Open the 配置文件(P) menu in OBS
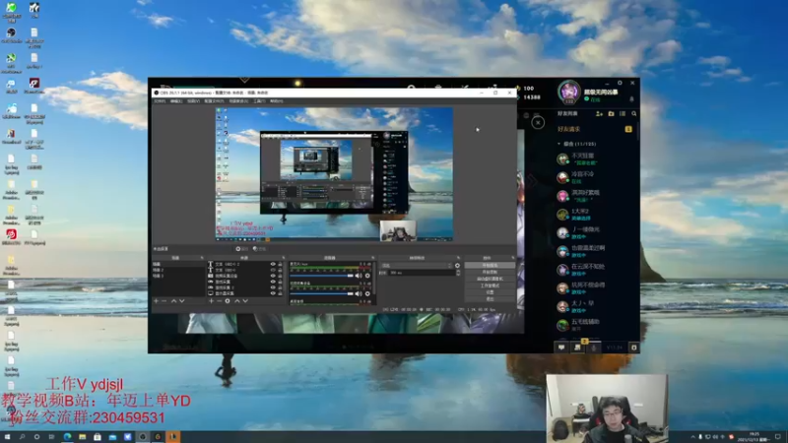Viewport: 788px width, 443px height. point(214,101)
